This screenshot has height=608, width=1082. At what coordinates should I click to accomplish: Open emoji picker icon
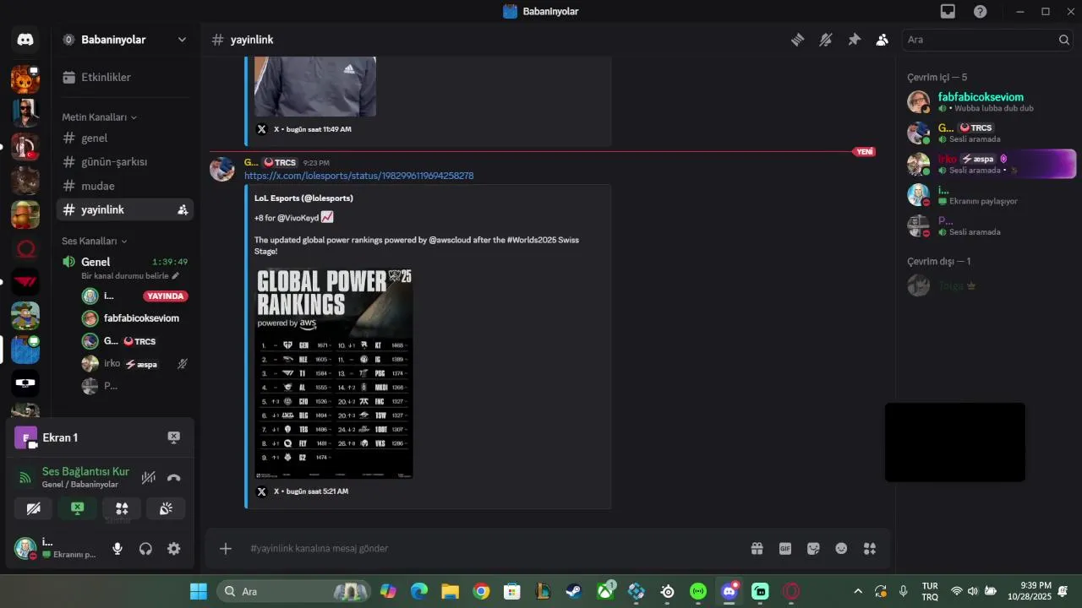tap(841, 549)
